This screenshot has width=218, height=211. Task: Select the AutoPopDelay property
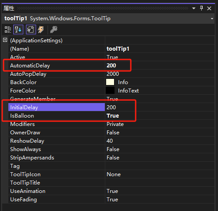57,74
